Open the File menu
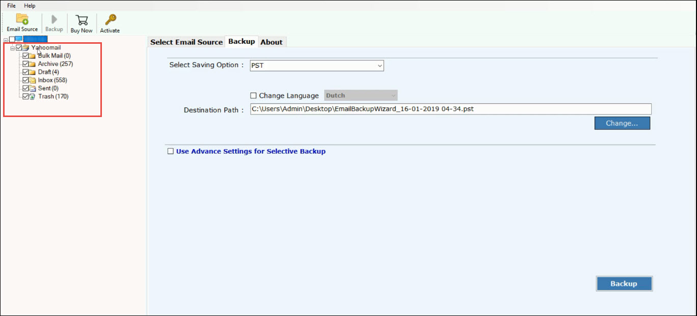Viewport: 697px width, 316px height. coord(11,6)
